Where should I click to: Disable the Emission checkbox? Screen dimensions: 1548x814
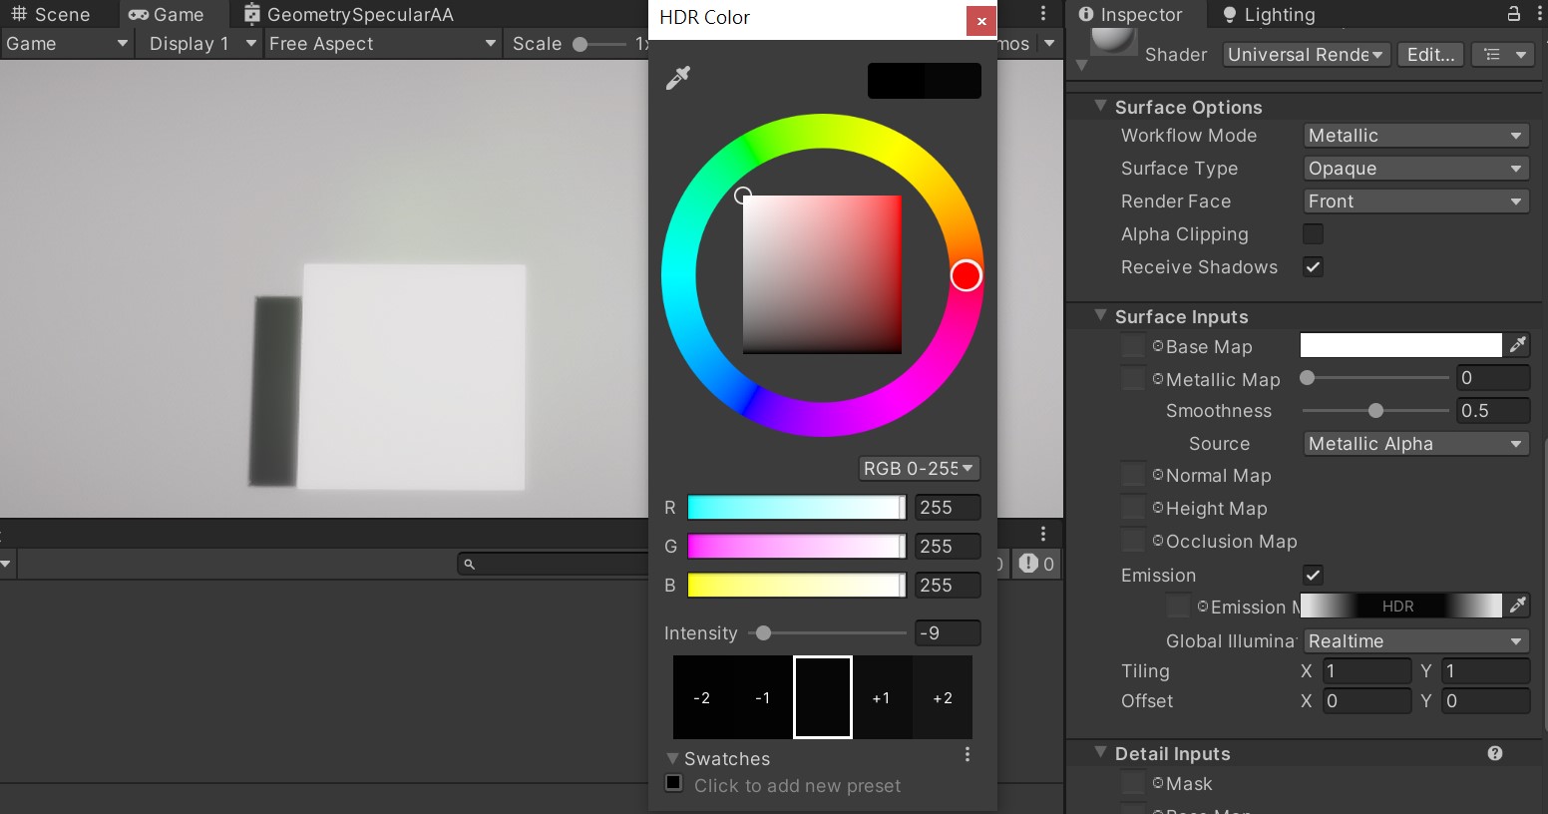tap(1313, 576)
